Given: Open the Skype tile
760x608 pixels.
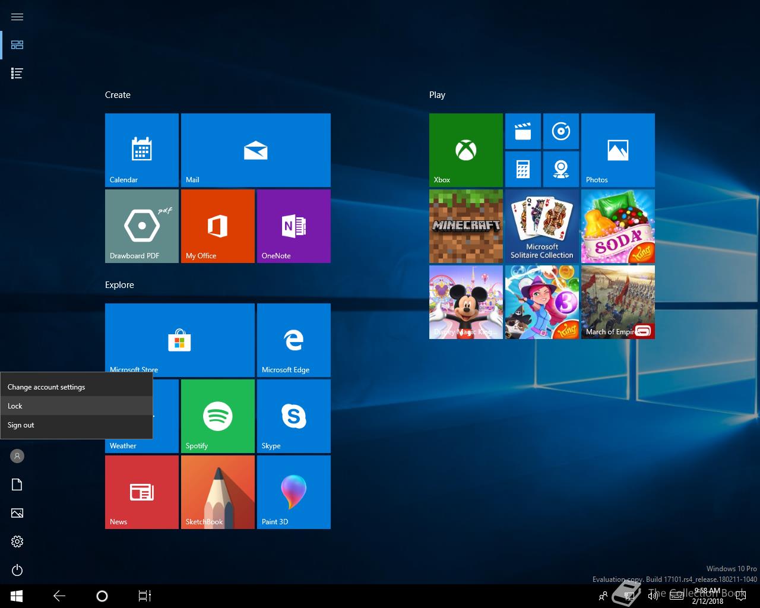Looking at the screenshot, I should click(294, 416).
